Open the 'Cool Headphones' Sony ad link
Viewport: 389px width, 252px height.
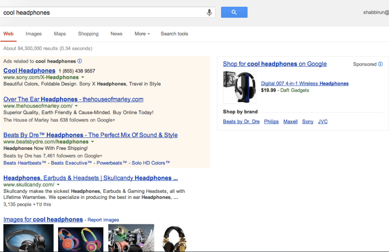click(x=29, y=71)
